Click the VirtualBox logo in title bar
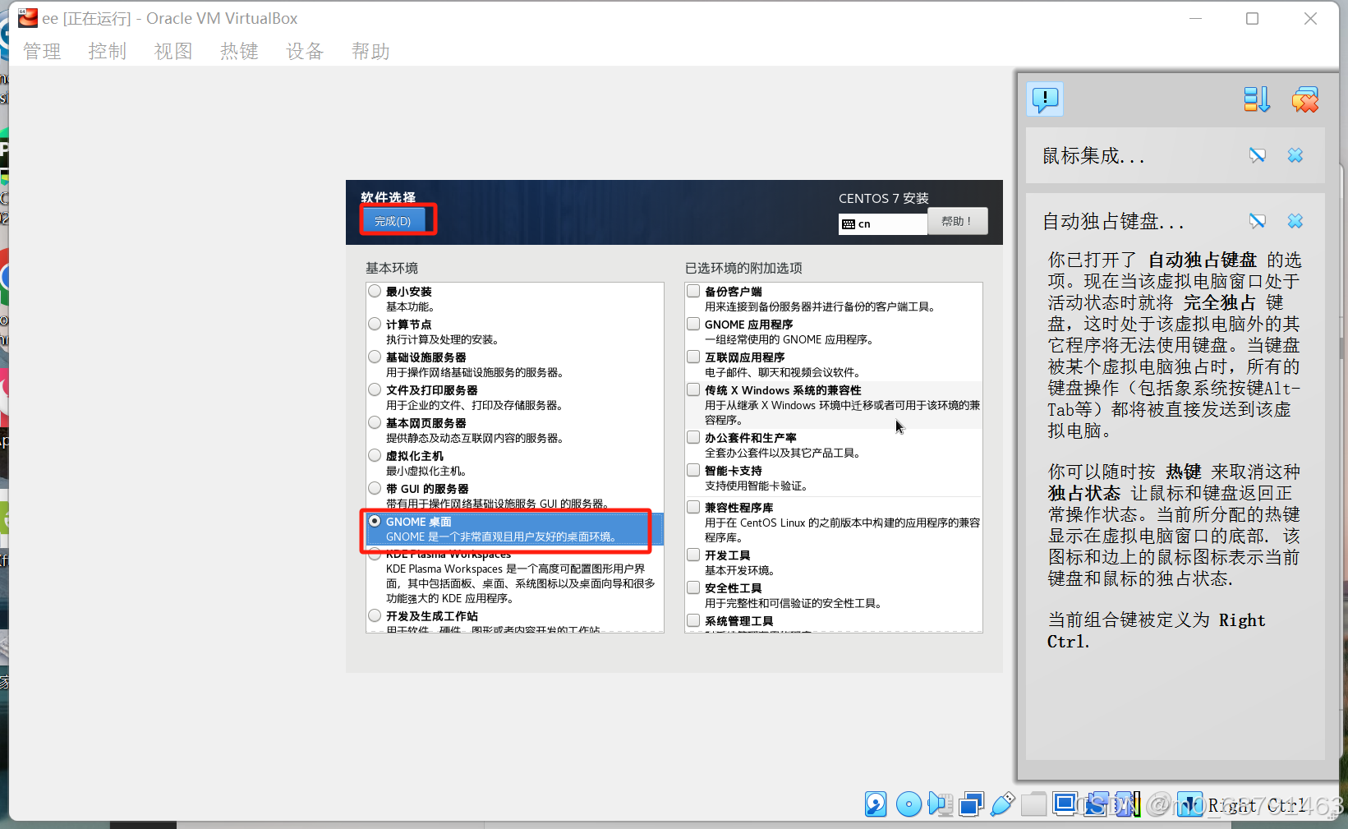Image resolution: width=1348 pixels, height=829 pixels. point(28,18)
